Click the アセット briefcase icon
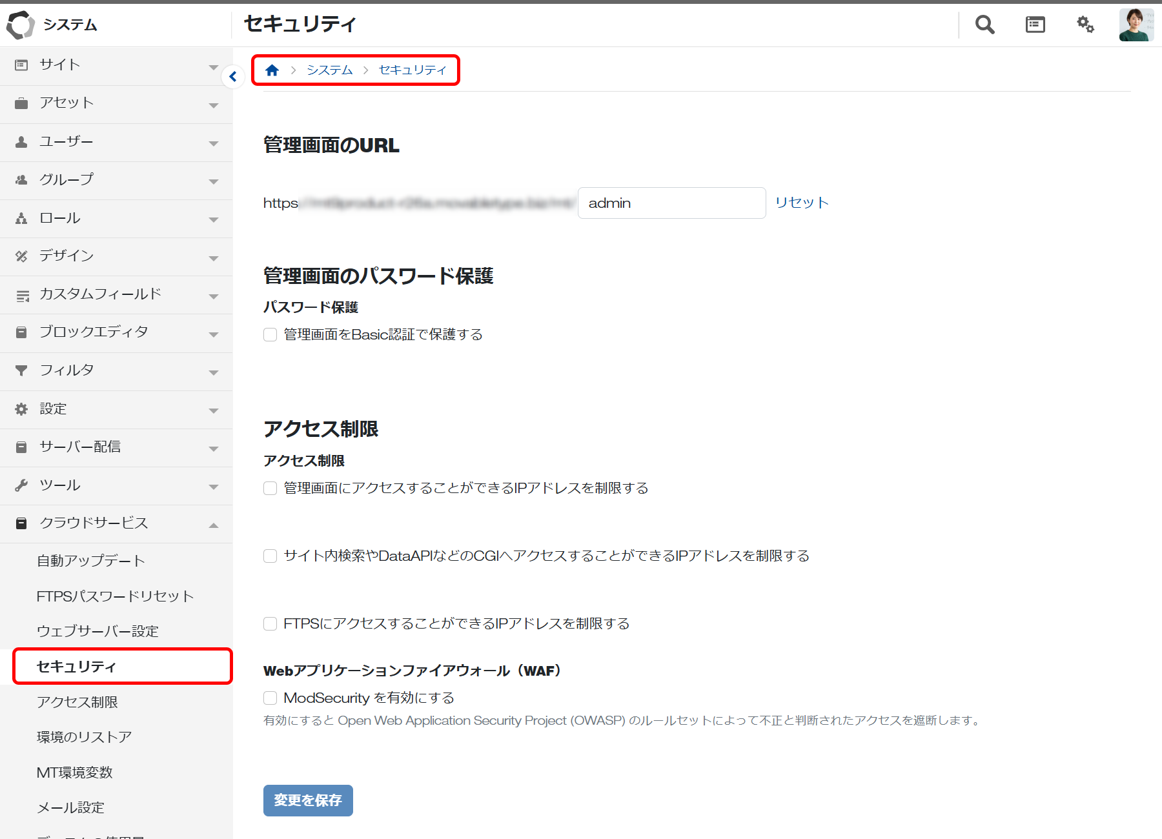The height and width of the screenshot is (839, 1162). [21, 103]
